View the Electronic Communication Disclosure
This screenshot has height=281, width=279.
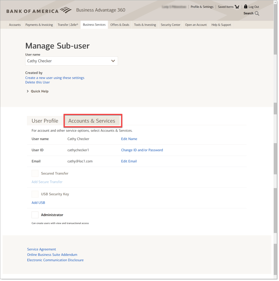(55, 260)
